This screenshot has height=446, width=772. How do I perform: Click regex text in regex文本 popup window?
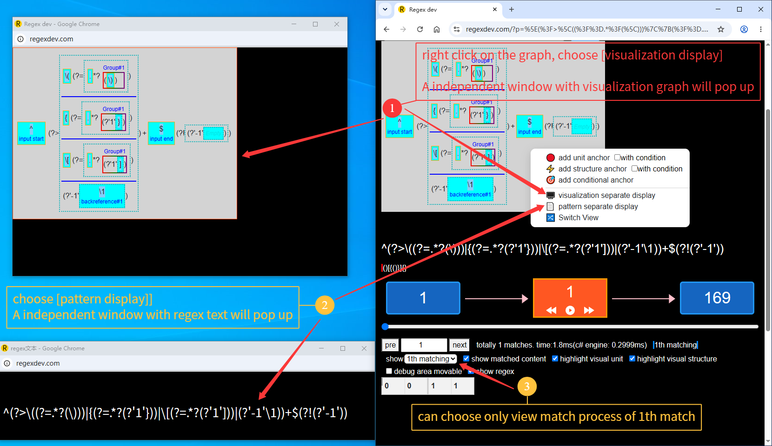click(175, 413)
